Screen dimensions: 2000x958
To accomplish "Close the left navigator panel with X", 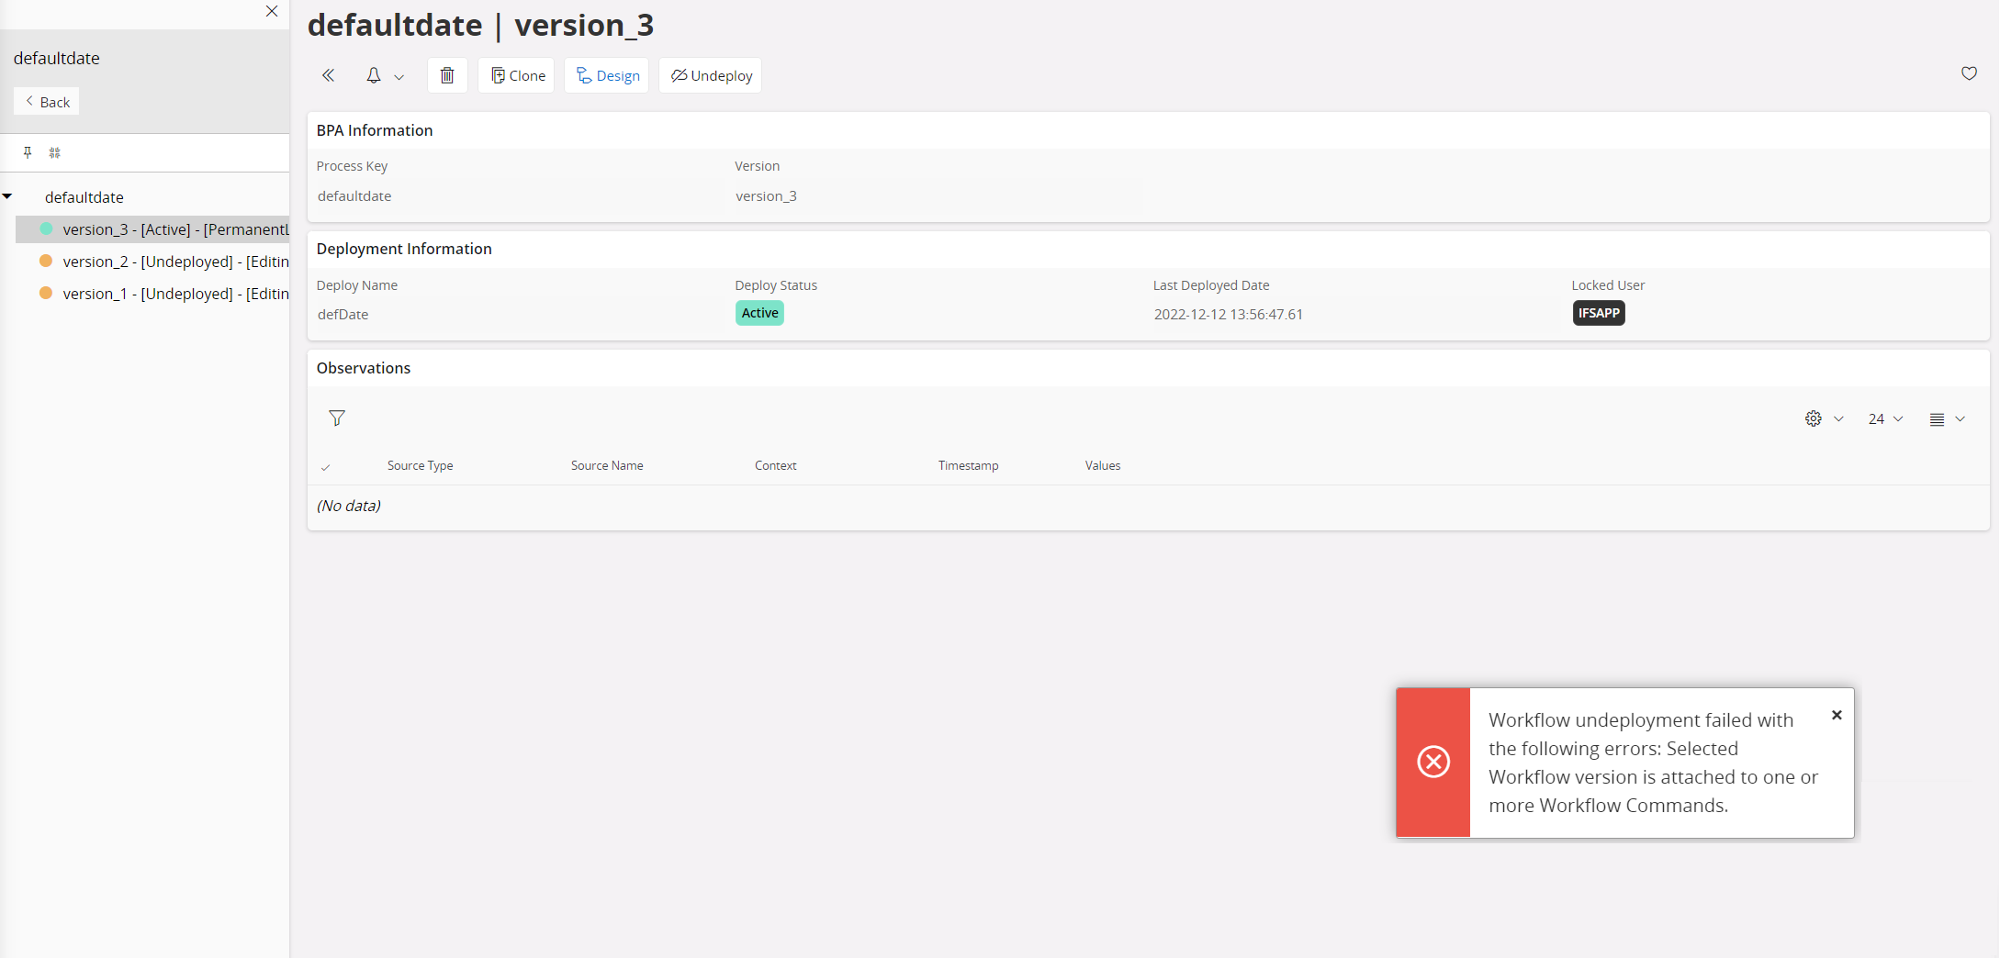I will pos(272,11).
